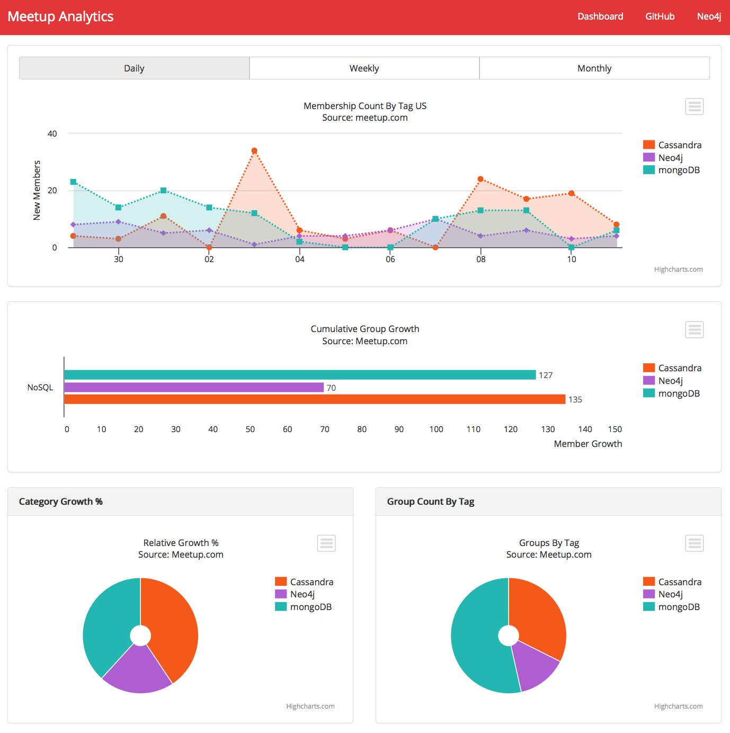
Task: Click the New Members y-axis title
Action: tap(37, 190)
